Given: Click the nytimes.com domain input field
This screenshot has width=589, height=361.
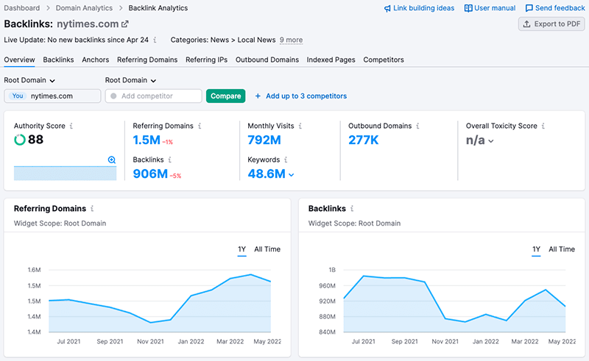Looking at the screenshot, I should [x=52, y=96].
